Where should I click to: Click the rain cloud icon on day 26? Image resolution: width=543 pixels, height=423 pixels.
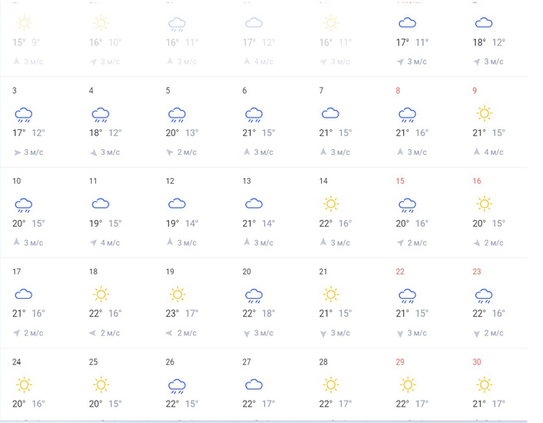(x=176, y=385)
